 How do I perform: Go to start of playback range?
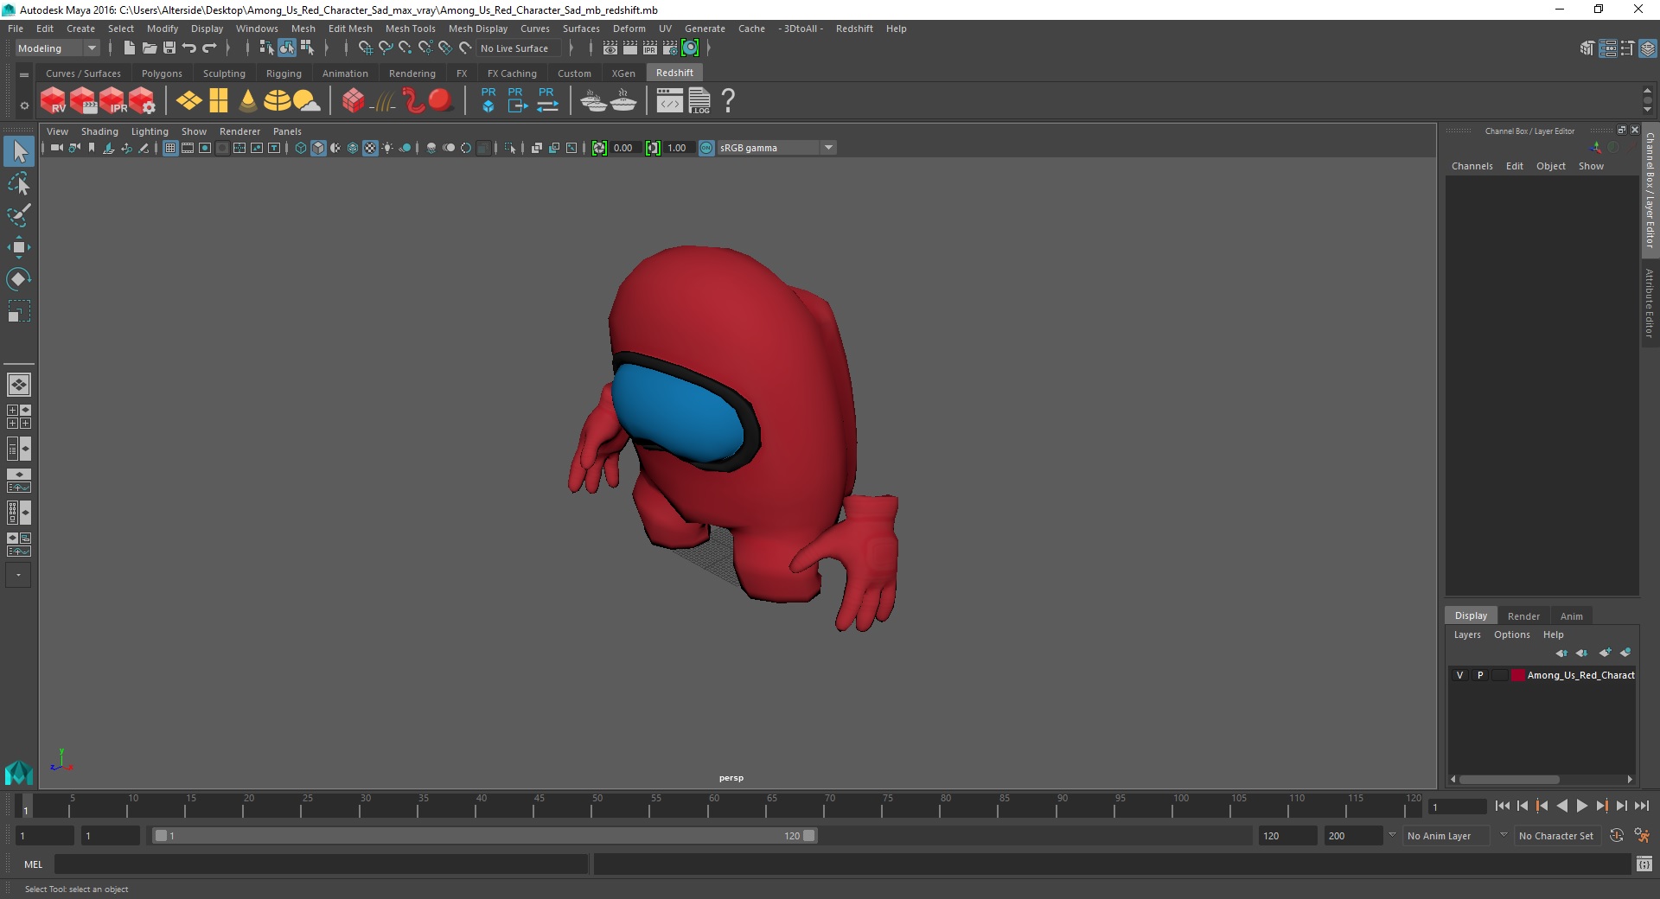click(x=1502, y=806)
